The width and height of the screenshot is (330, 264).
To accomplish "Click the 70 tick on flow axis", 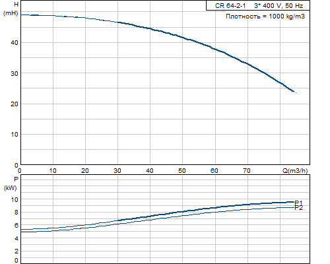I will click(247, 171).
